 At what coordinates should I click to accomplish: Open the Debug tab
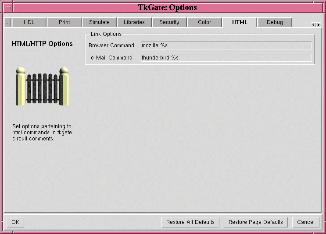click(275, 22)
